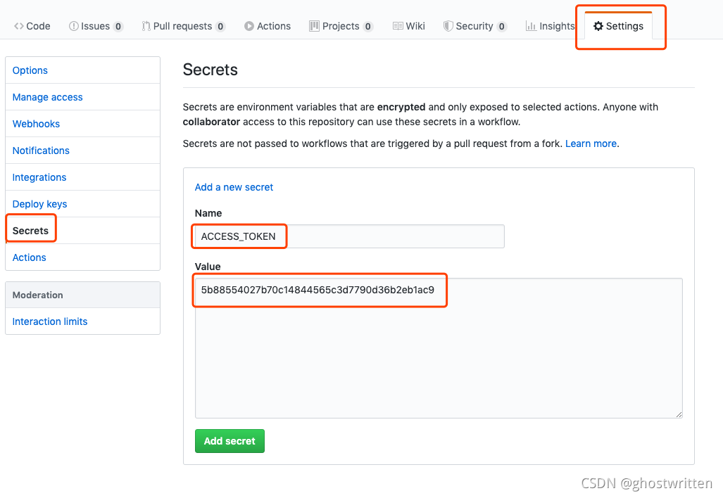Click the Issues exclamation icon
The width and height of the screenshot is (723, 498).
(74, 26)
